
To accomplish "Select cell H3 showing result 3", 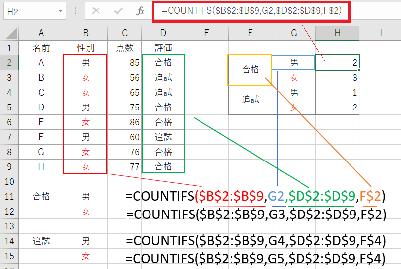I will tap(337, 78).
